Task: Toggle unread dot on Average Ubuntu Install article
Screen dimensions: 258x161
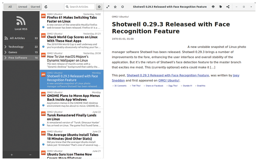Action: tap(43, 144)
